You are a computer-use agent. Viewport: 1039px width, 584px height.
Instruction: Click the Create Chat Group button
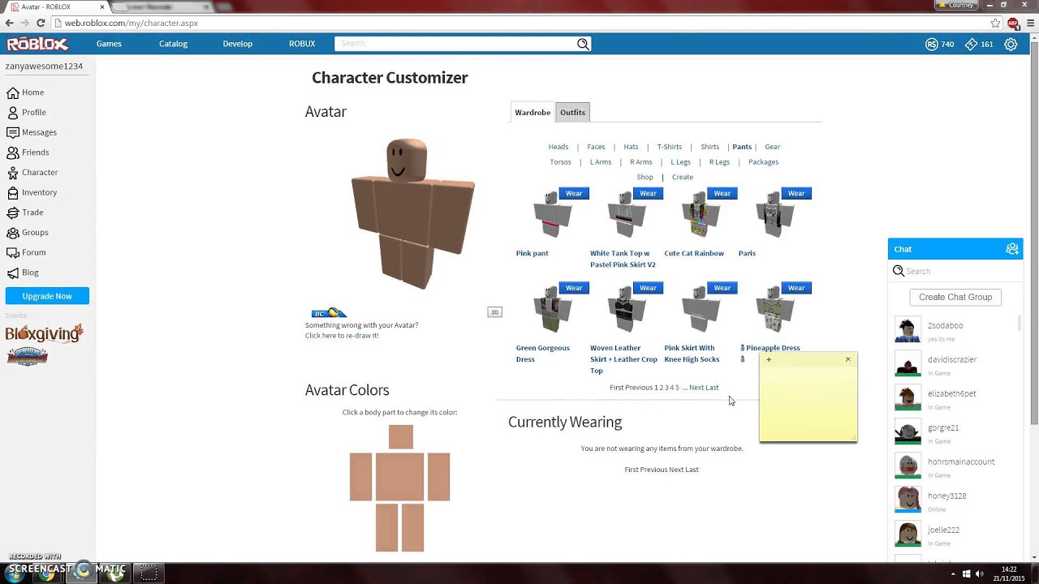click(x=955, y=297)
